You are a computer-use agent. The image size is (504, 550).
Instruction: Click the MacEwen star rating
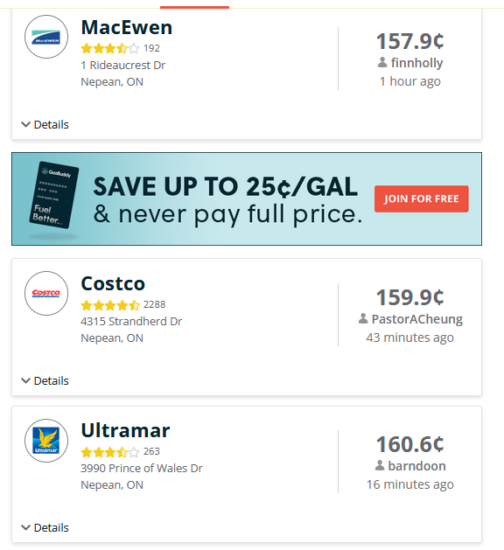[x=110, y=48]
